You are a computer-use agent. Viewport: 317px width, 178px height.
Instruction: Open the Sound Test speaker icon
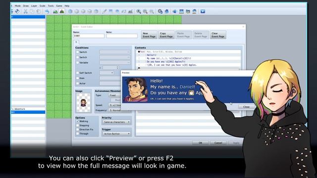(174, 11)
